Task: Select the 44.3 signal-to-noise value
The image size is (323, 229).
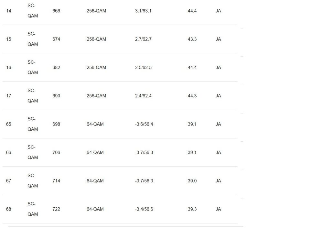Action: (x=192, y=96)
